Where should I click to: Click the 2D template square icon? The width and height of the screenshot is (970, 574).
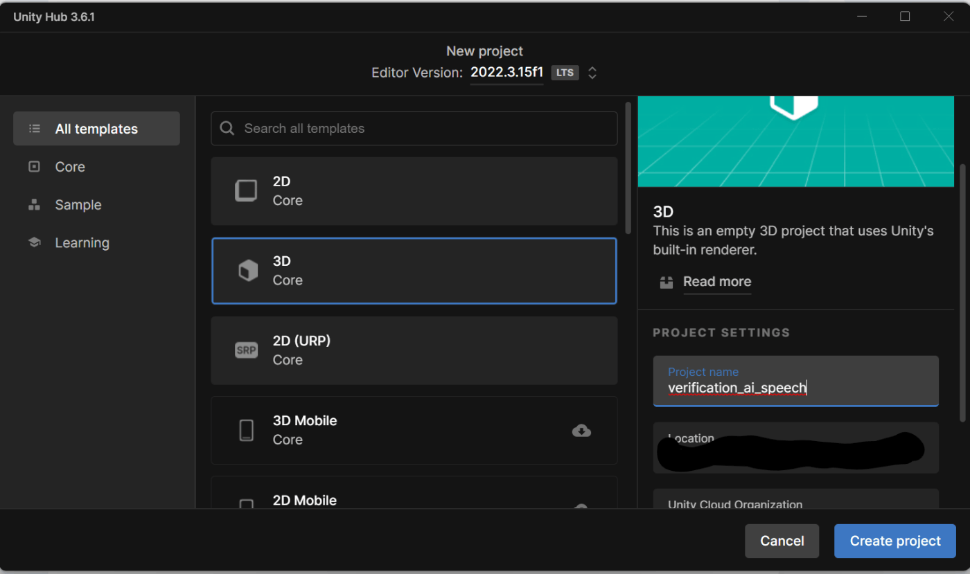(246, 190)
